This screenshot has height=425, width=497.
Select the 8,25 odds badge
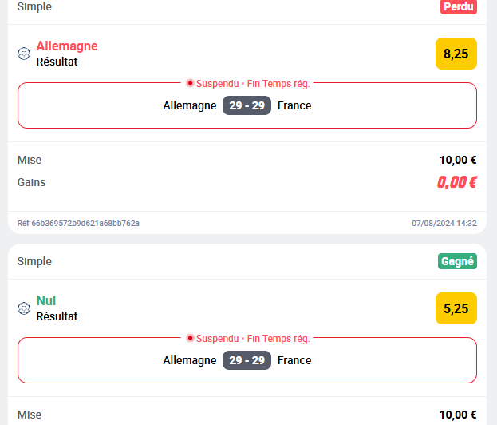[456, 54]
